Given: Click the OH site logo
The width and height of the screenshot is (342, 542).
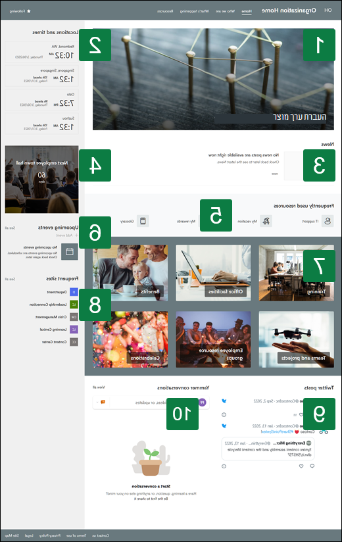Looking at the screenshot, I should tap(328, 10).
